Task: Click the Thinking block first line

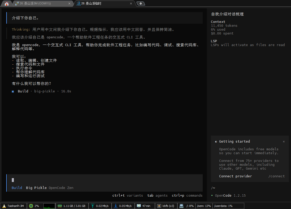Action: tap(93, 29)
